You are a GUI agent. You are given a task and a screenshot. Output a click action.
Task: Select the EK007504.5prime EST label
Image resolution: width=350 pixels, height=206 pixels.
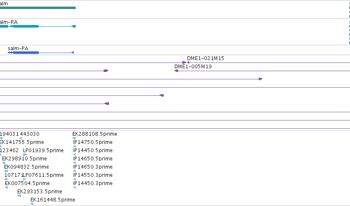click(x=27, y=183)
